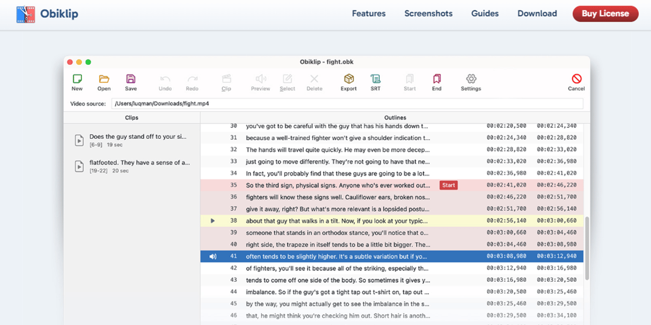
Task: Click the Buy License button
Action: point(605,14)
